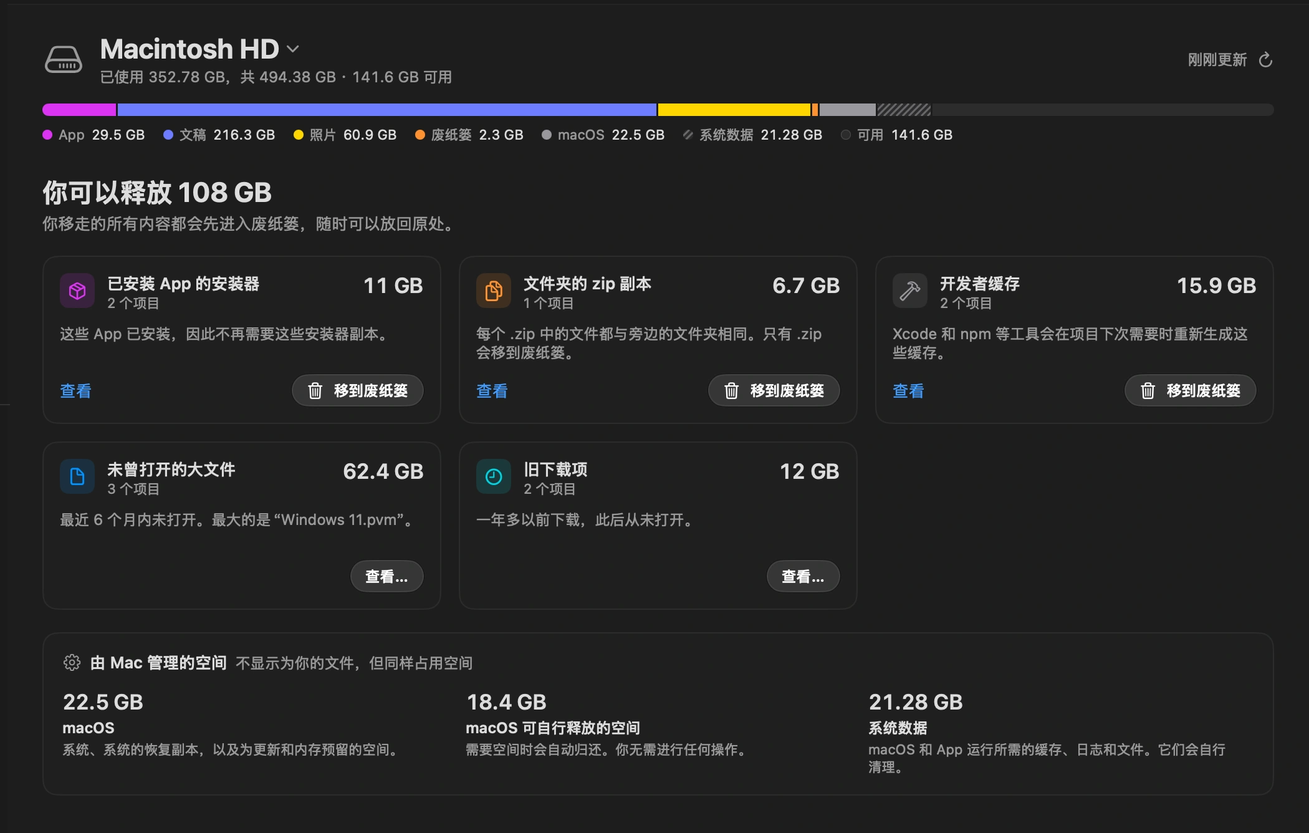This screenshot has height=833, width=1309.
Task: Open 查看 link for developer cache card
Action: (909, 391)
